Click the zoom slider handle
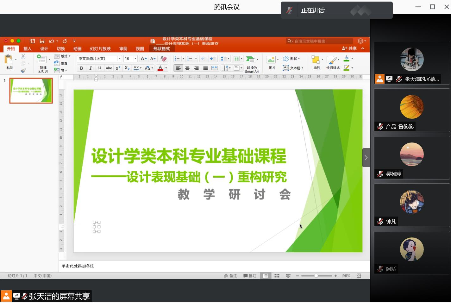The width and height of the screenshot is (451, 303). coord(316,276)
